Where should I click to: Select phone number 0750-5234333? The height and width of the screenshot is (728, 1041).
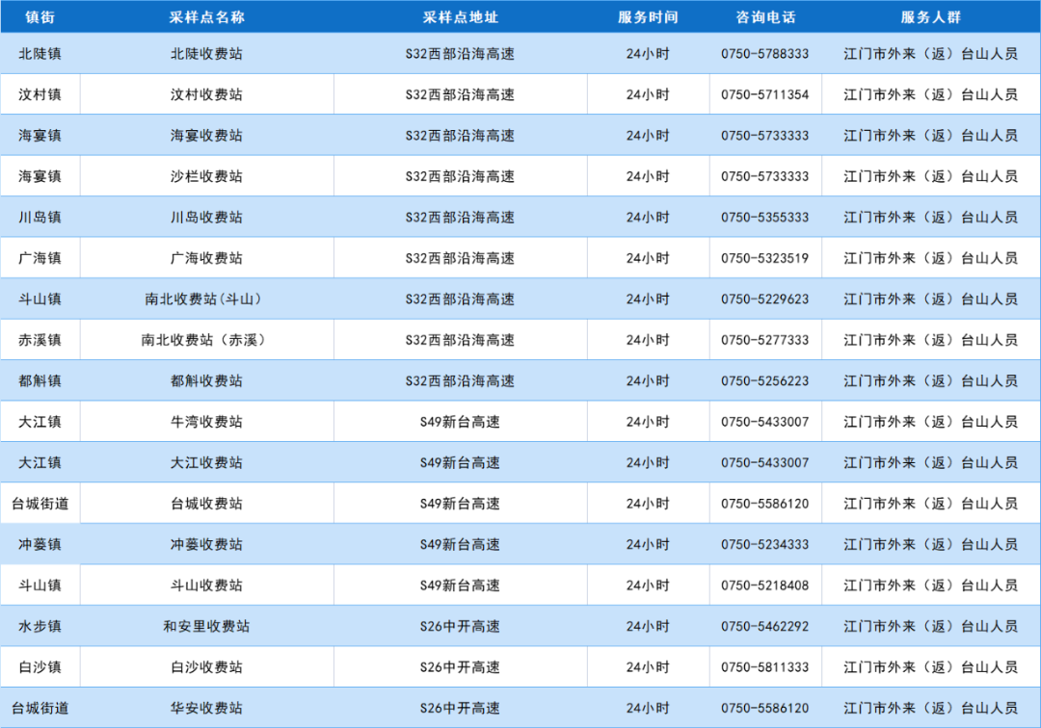764,545
